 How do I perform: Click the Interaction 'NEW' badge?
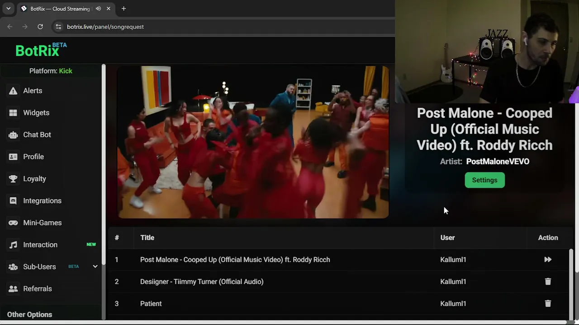(x=91, y=245)
